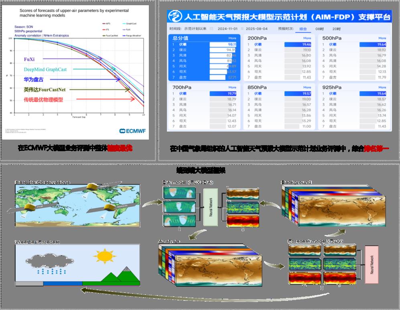Click More in the 700hPa panel
This screenshot has width=400, height=310.
pos(232,87)
